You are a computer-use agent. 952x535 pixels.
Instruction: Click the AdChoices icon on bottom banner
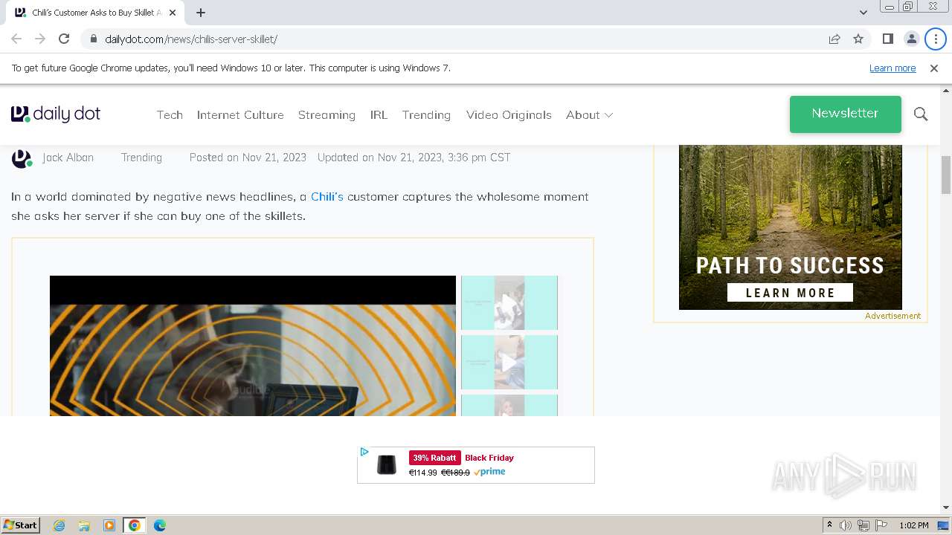click(364, 452)
